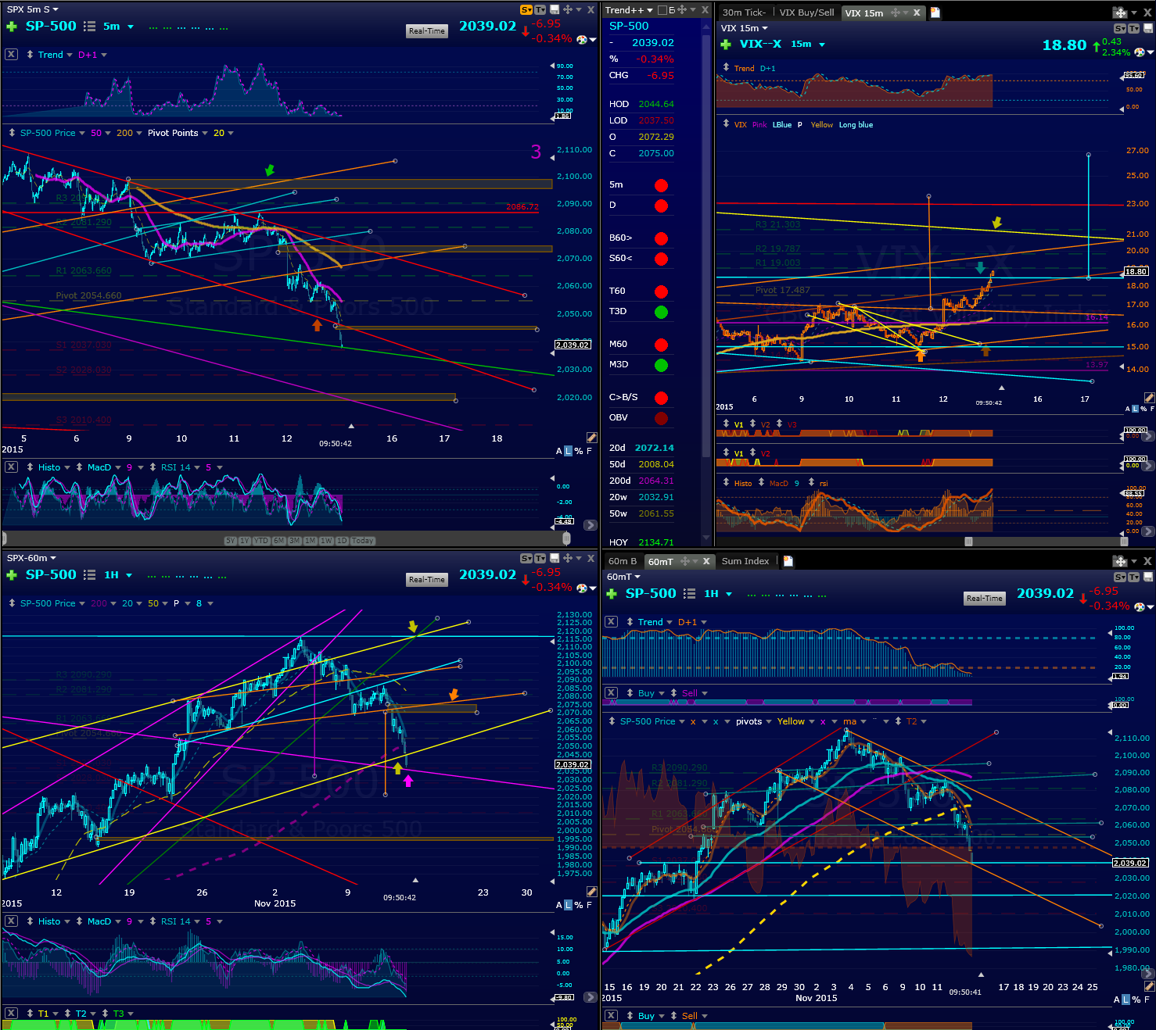Click the new tab page icon next to VIX 15m tab
Screen dimensions: 1156x1030
coord(935,13)
